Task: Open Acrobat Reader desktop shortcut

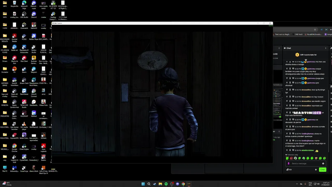Action: (x=15, y=38)
